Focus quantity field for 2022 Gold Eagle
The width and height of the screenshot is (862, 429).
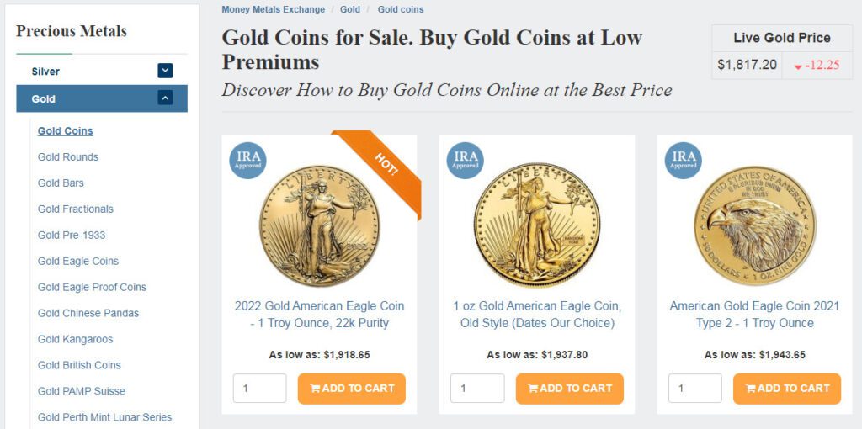(x=259, y=389)
